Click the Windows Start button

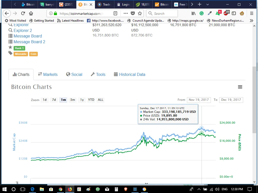(x=5, y=189)
